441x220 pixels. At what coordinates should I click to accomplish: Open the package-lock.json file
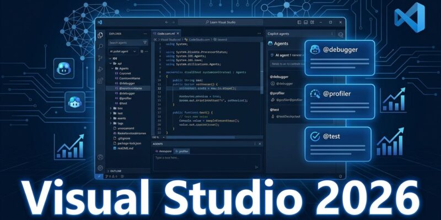point(127,143)
